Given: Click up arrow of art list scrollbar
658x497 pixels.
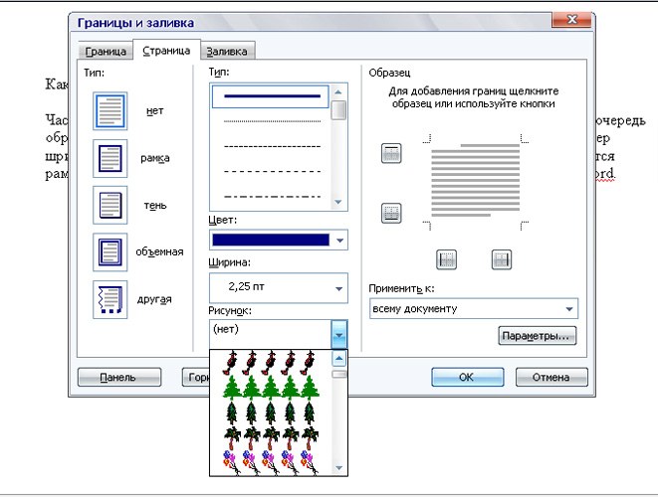Looking at the screenshot, I should [x=339, y=359].
